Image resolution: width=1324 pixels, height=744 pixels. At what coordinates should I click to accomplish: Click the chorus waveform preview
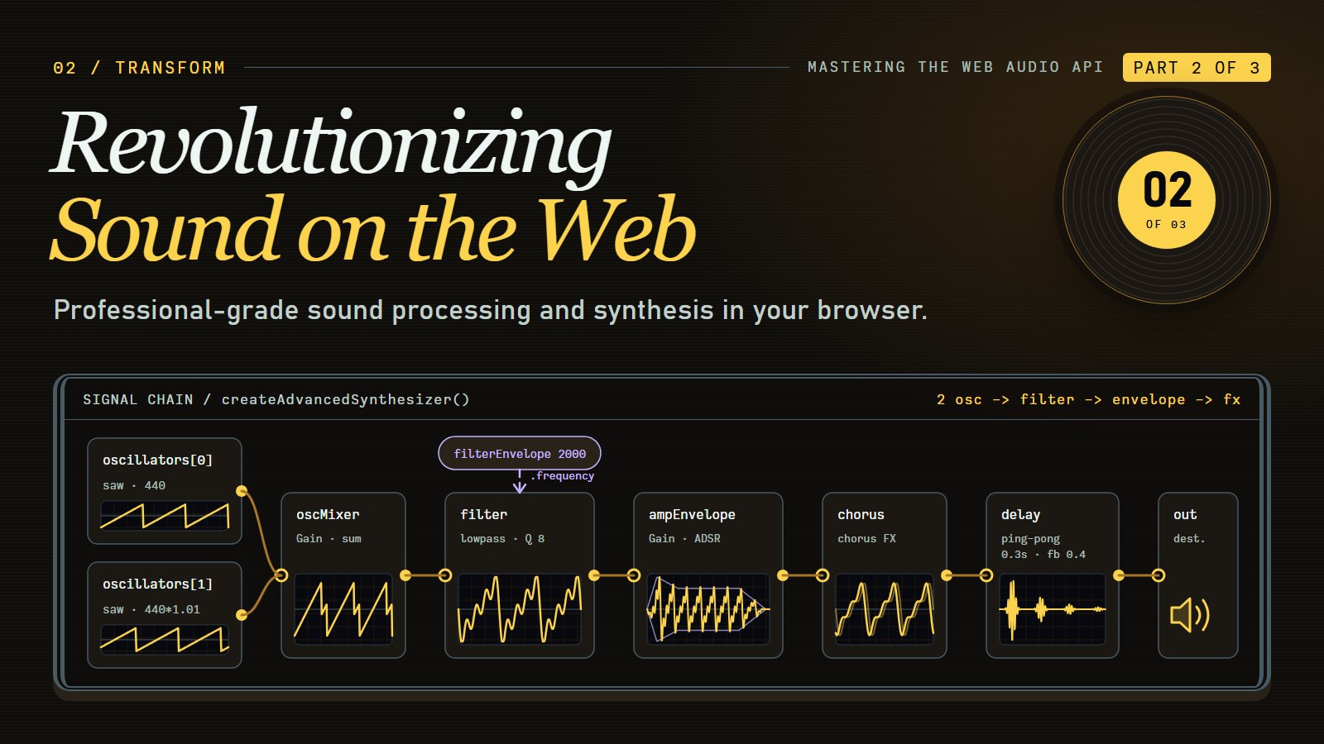885,609
